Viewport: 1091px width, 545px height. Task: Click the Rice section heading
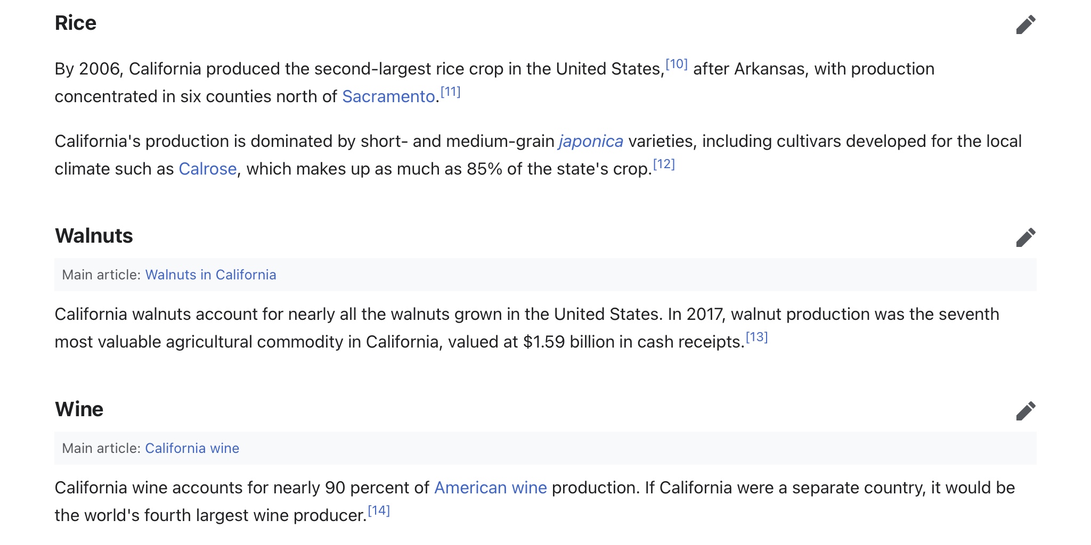76,23
